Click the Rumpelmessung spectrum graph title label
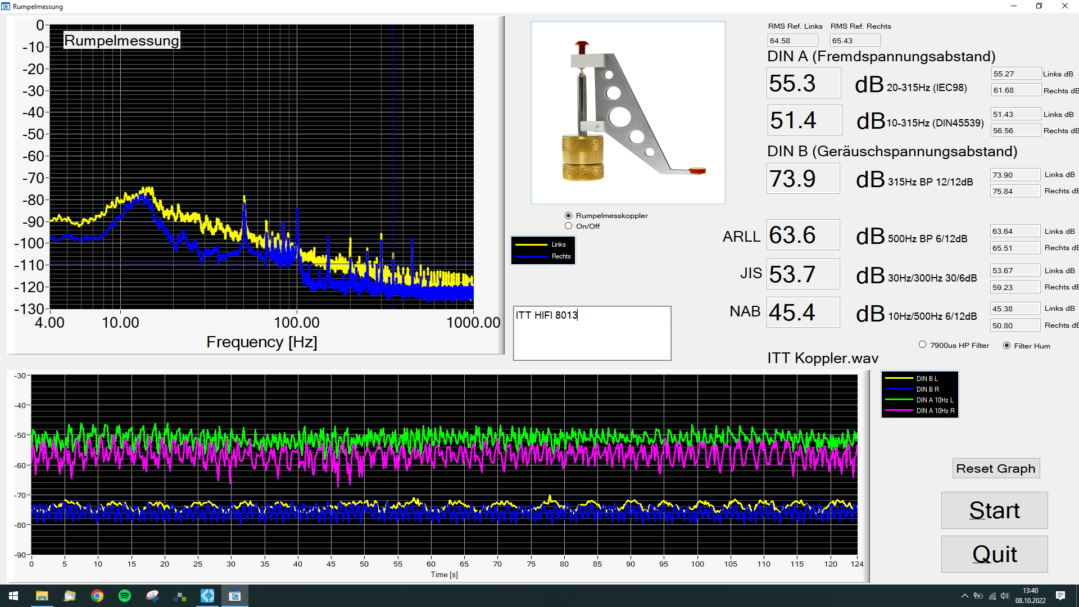Viewport: 1079px width, 607px height. [121, 40]
